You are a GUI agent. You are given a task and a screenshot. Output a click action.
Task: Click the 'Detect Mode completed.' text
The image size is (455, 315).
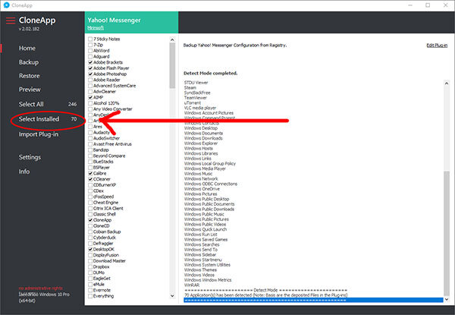click(x=210, y=73)
